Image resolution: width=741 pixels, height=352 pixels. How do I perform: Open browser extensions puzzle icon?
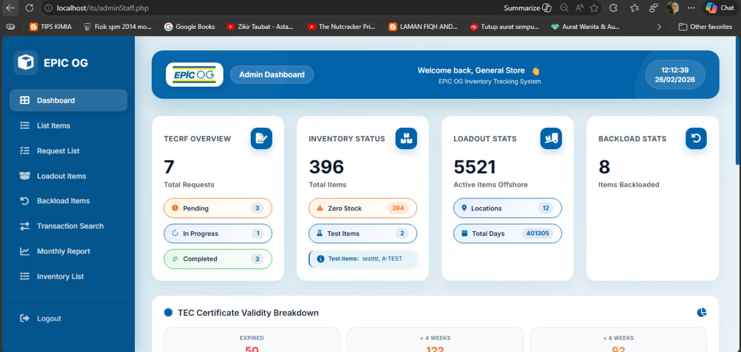click(x=614, y=8)
